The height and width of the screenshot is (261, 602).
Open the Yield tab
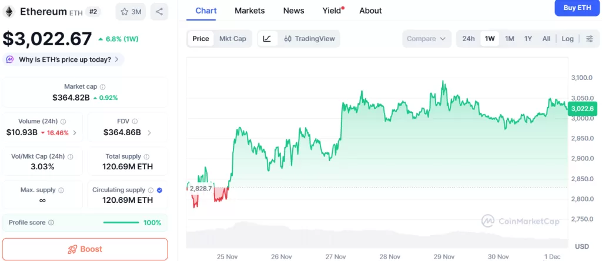[332, 11]
